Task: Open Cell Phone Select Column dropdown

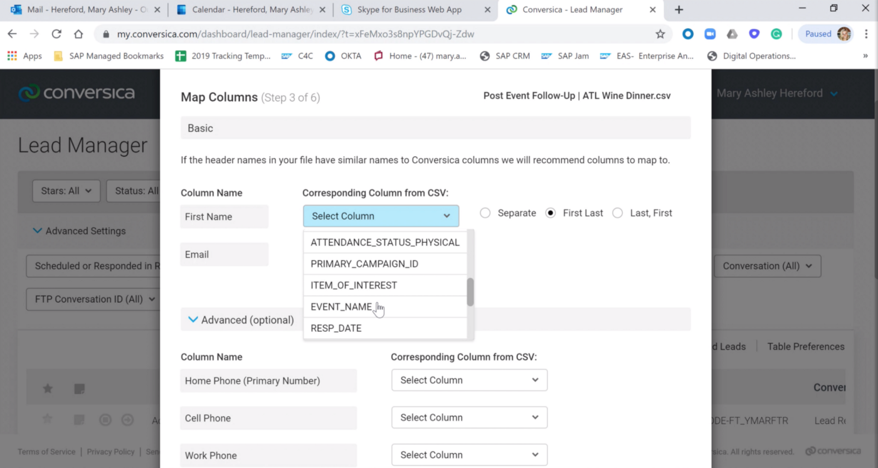Action: pyautogui.click(x=469, y=417)
